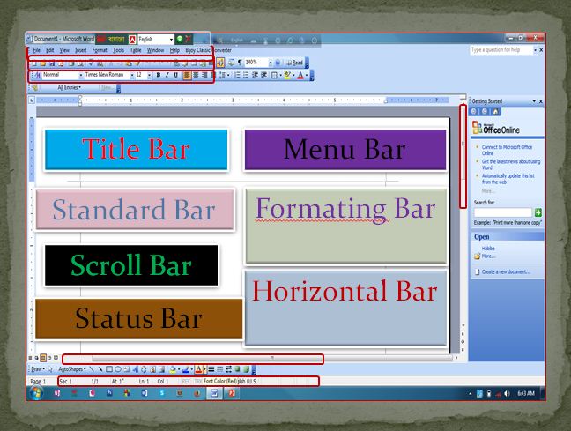Click the Spelling and Grammar check icon
The height and width of the screenshot is (431, 571).
pyautogui.click(x=91, y=63)
